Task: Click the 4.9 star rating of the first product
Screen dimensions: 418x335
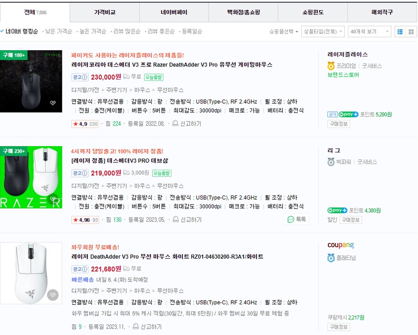Action: [85, 125]
